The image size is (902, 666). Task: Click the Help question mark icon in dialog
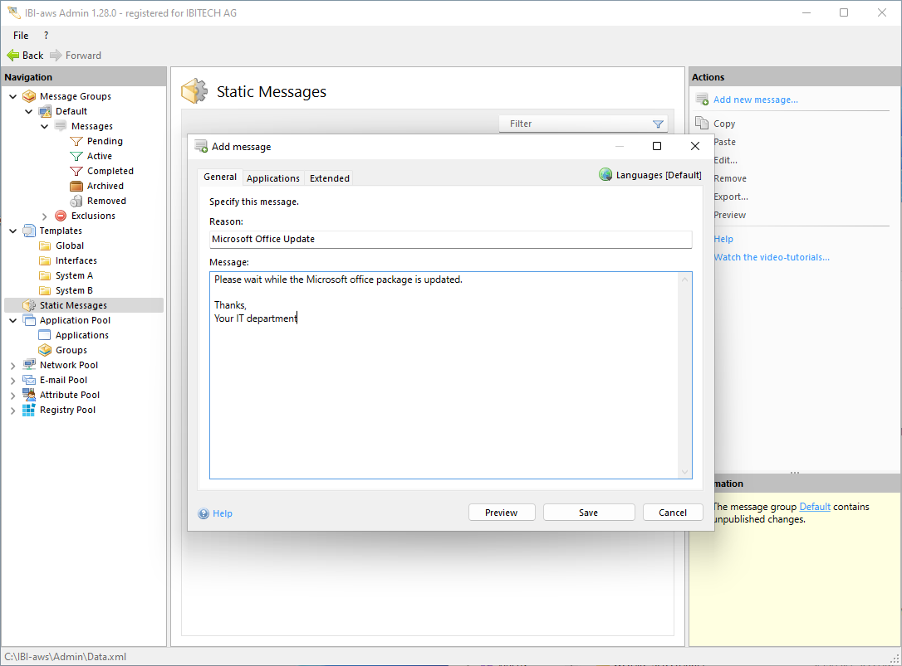[x=203, y=513]
